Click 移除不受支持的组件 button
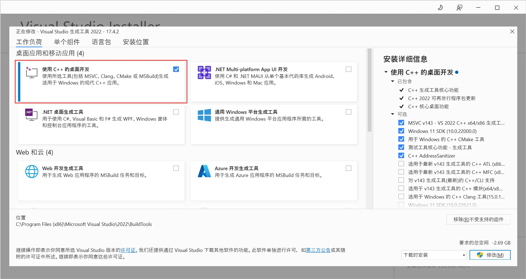Image resolution: width=526 pixels, height=279 pixels. (x=478, y=219)
